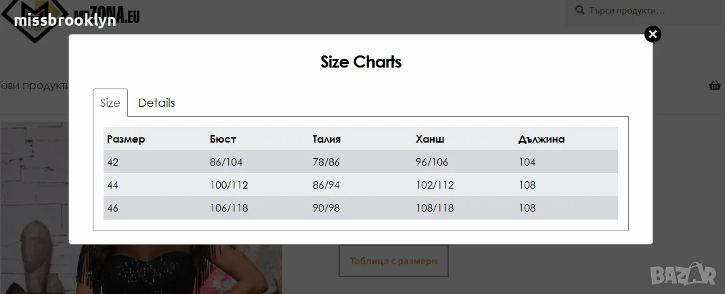The height and width of the screenshot is (294, 725).
Task: Click the Таблица с размери button
Action: point(393,261)
